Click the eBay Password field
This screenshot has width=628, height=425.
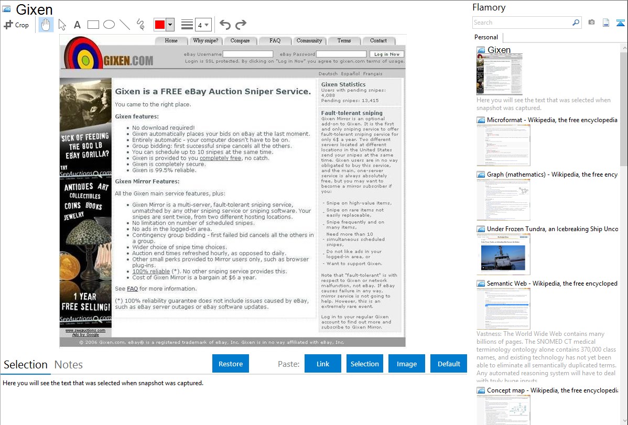[x=341, y=54]
